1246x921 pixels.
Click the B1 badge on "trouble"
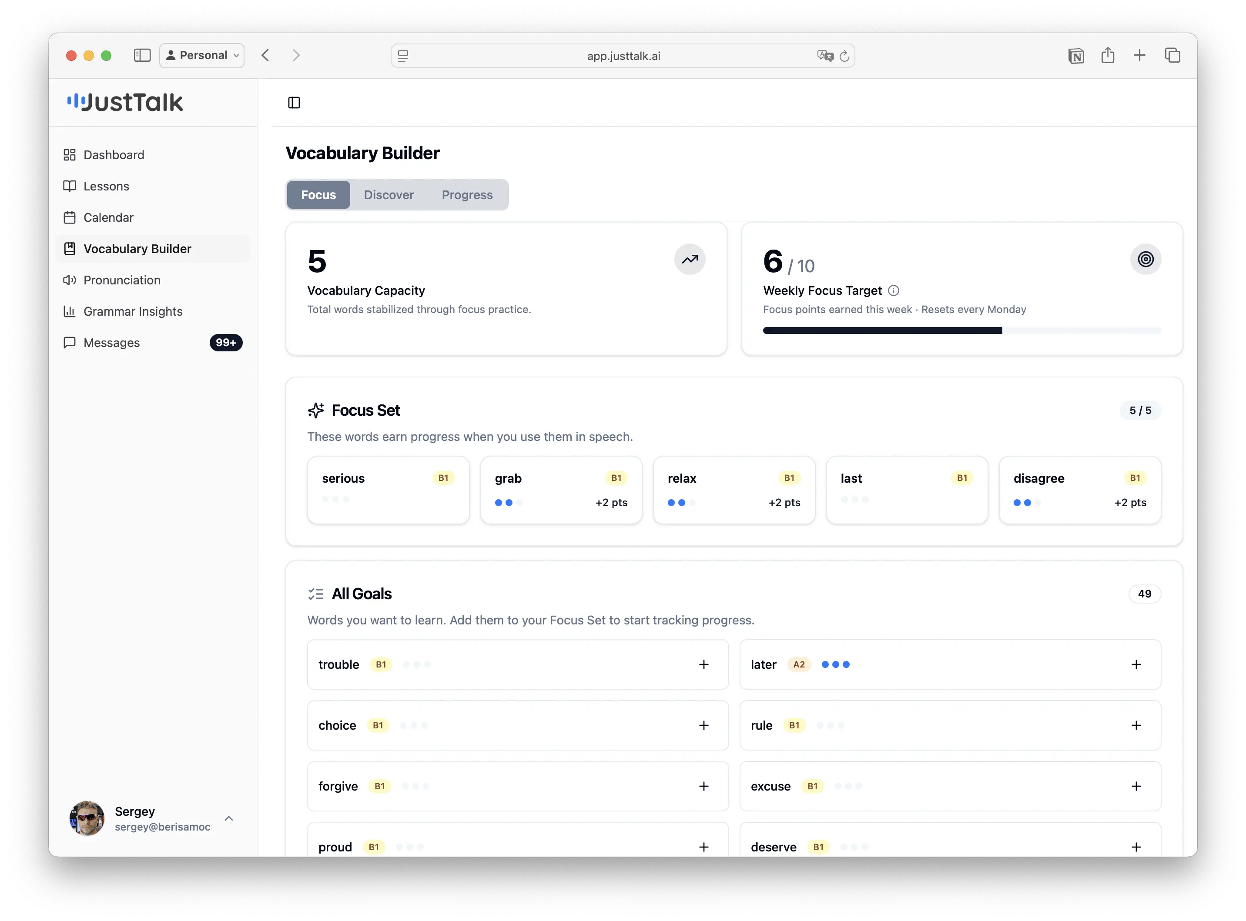coord(380,664)
